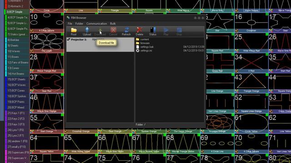291x163 pixels.
Task: Select page 10) Waves
Action: [17, 51]
